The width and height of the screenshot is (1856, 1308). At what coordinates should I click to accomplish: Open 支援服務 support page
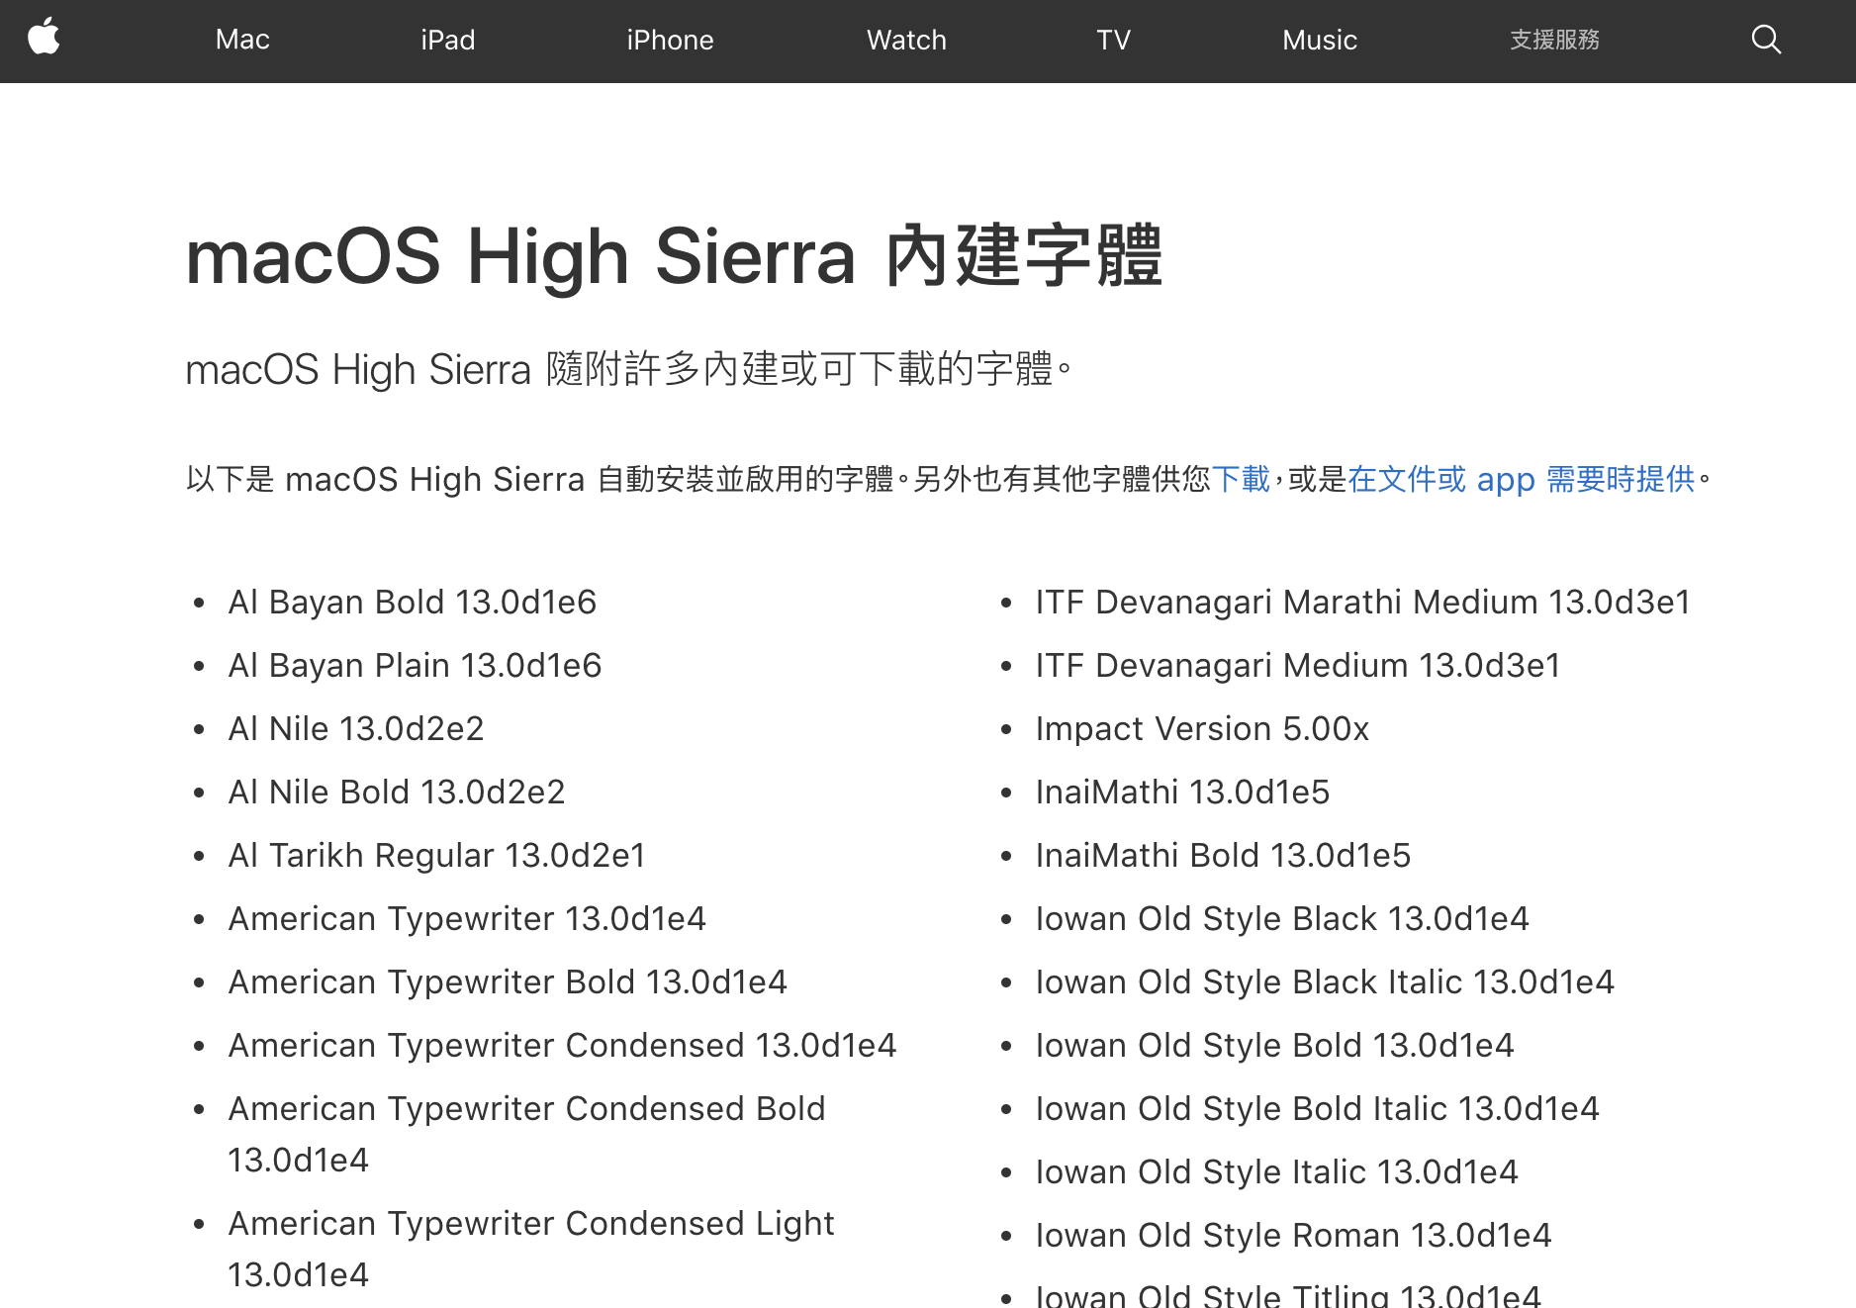1554,40
